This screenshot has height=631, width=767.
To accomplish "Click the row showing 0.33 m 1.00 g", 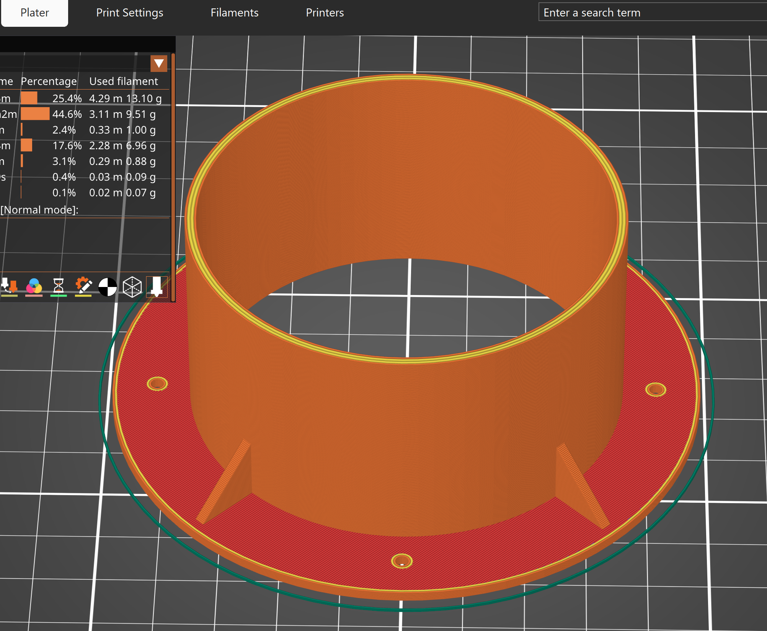I will click(122, 130).
